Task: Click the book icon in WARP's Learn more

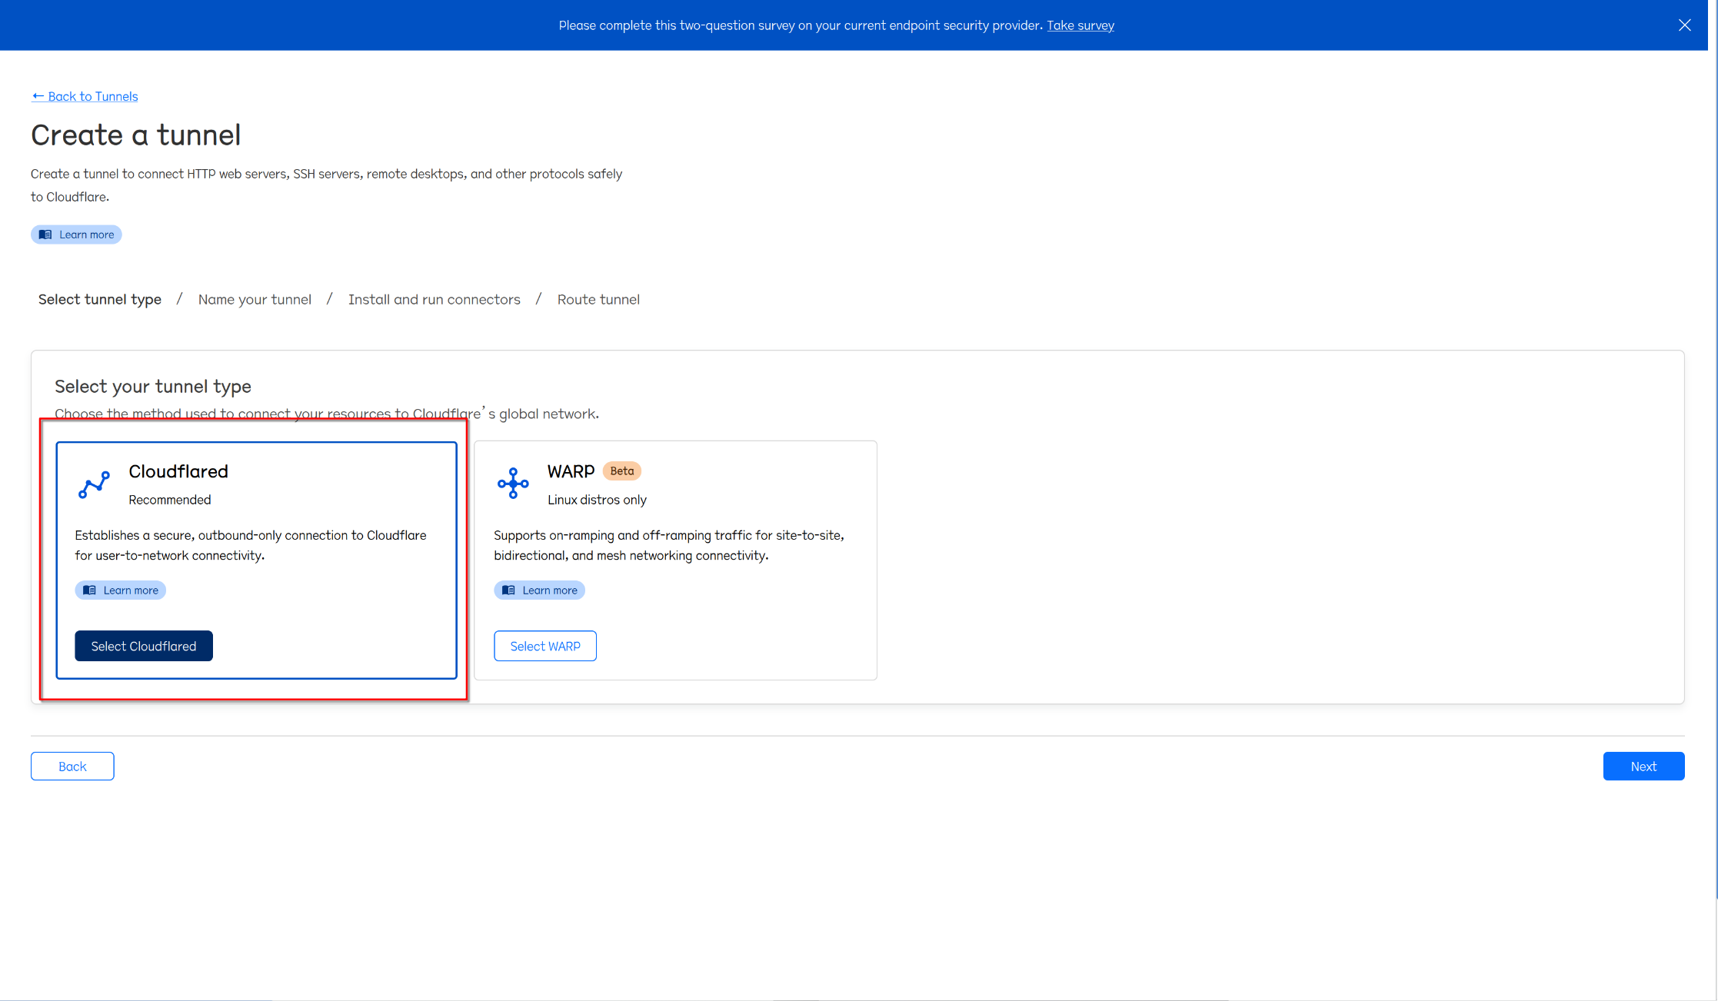Action: (508, 590)
